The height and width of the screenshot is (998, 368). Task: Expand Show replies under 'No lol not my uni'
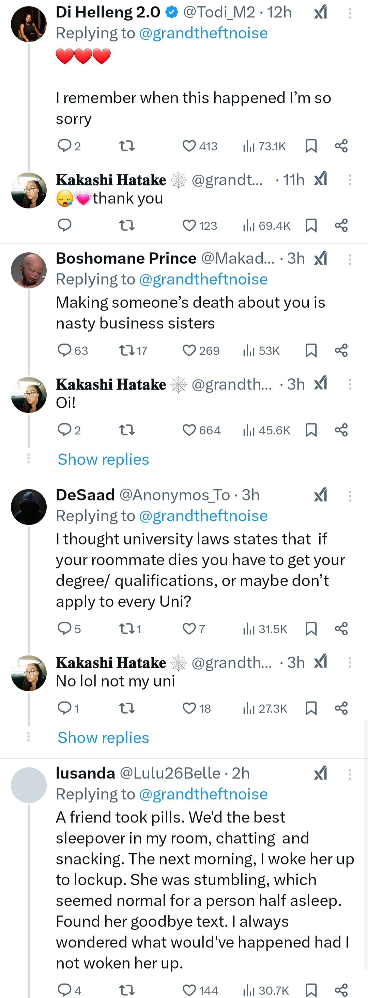tap(103, 737)
